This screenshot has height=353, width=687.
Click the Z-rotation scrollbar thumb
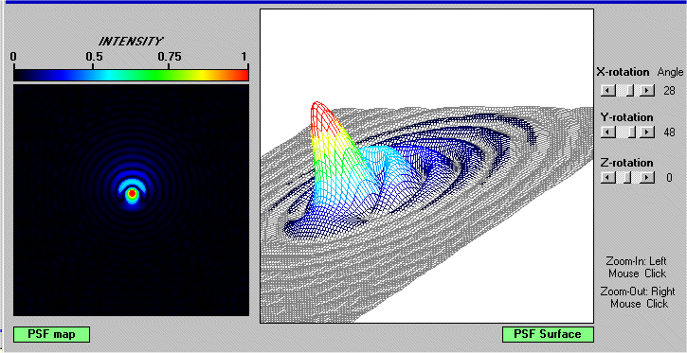[627, 178]
